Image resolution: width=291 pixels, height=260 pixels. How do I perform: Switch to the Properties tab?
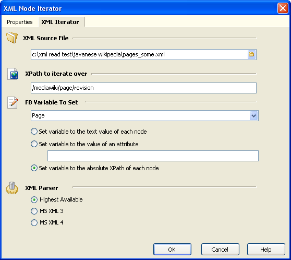click(x=20, y=22)
